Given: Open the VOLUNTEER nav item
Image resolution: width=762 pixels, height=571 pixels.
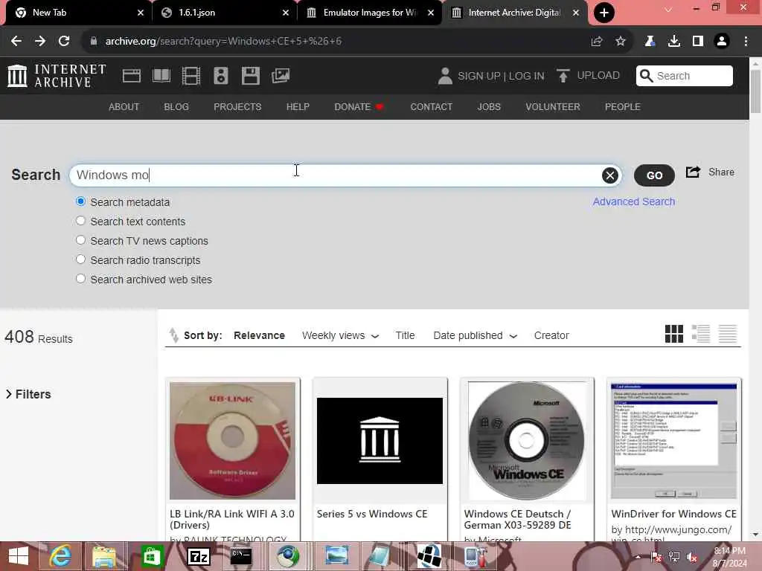Looking at the screenshot, I should (553, 107).
